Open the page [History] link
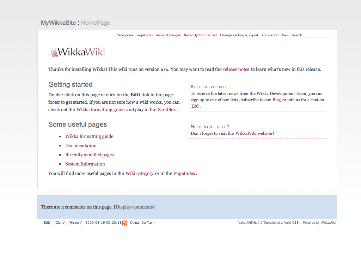The image size is (361, 271). 75,223
